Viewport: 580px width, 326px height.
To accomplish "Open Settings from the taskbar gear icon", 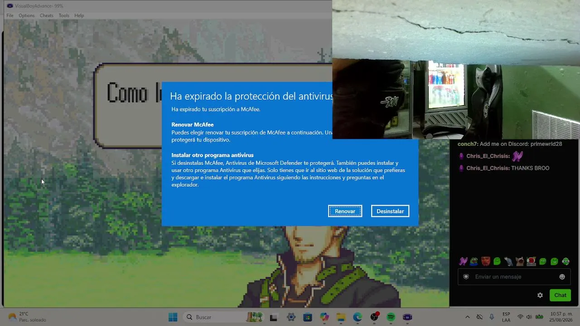I will pos(291,317).
